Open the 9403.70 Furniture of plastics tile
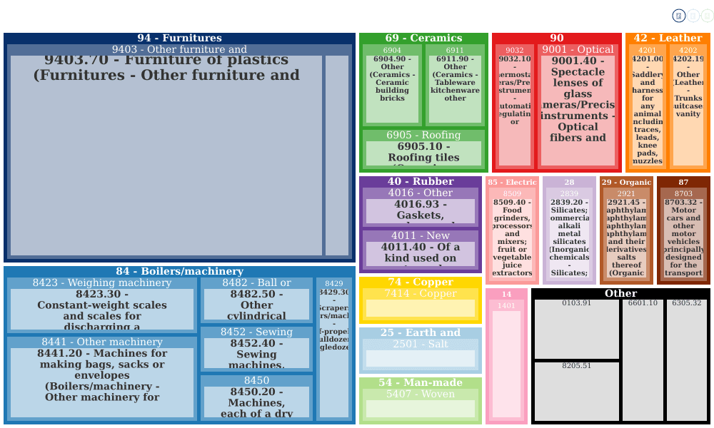The width and height of the screenshot is (714, 428). 166,155
